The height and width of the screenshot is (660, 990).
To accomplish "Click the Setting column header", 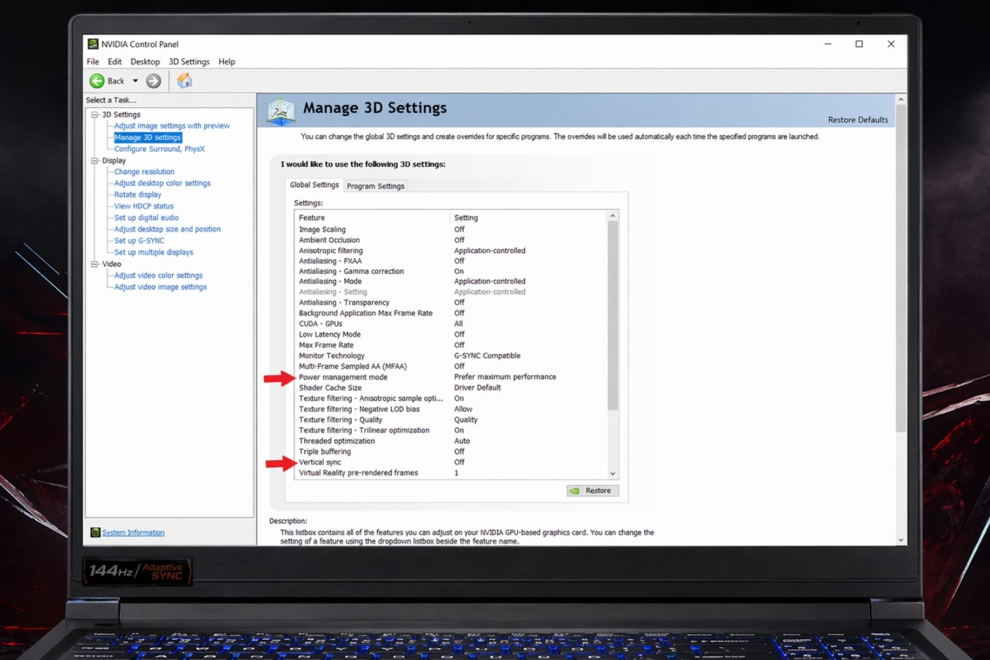I will tap(529, 218).
